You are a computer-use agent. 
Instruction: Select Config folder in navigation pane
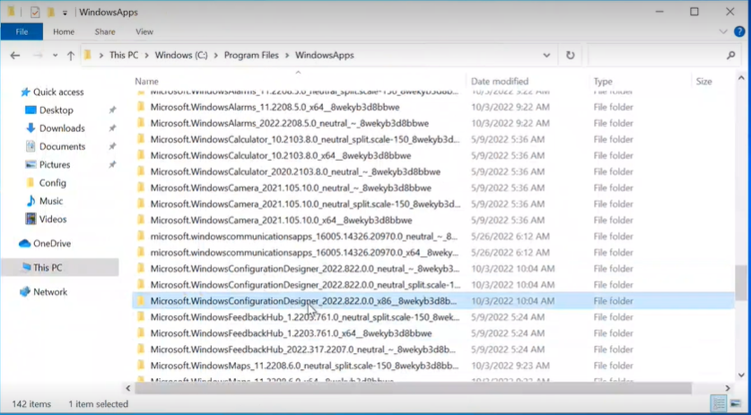click(52, 183)
